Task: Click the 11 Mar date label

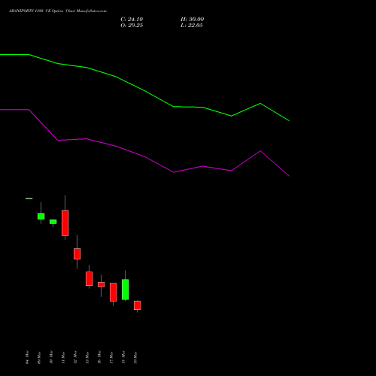Action: point(63,357)
